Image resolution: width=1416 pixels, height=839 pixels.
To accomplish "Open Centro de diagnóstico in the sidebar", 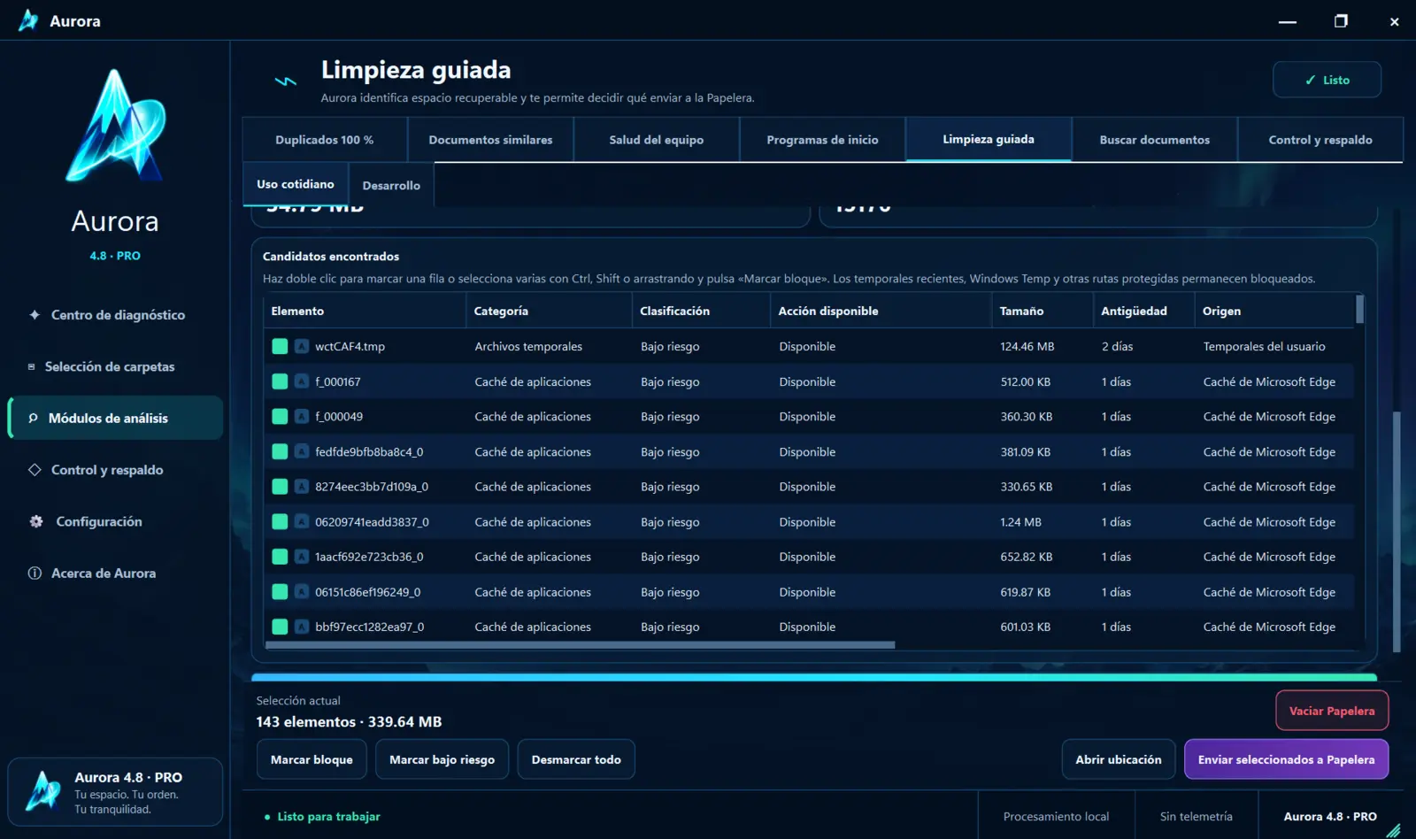I will 115,315.
